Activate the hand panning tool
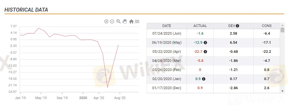 point(125,21)
